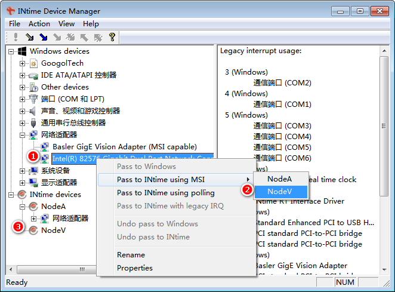Collapse the NodeA branch

[22, 207]
